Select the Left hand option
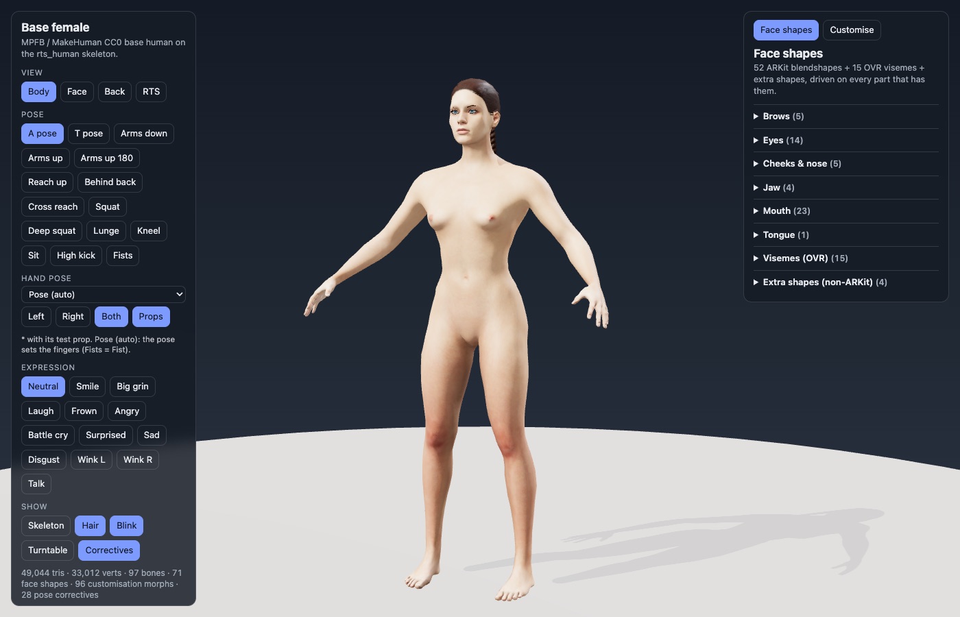The height and width of the screenshot is (617, 960). [x=36, y=317]
